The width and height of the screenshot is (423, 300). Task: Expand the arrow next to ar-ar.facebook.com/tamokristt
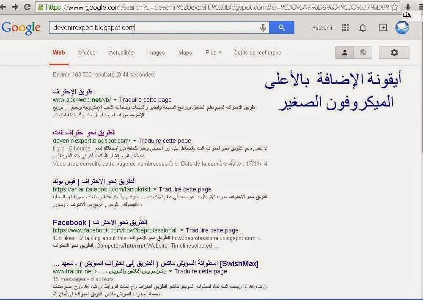(154, 189)
